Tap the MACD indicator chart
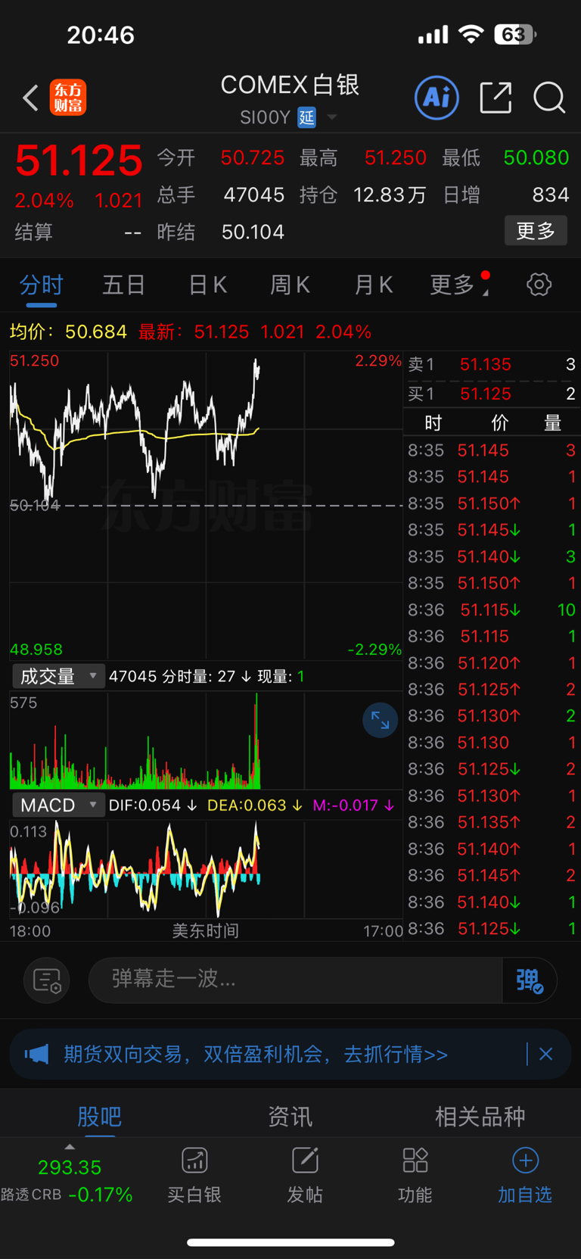Screen dimensions: 581x1259 tap(206, 870)
